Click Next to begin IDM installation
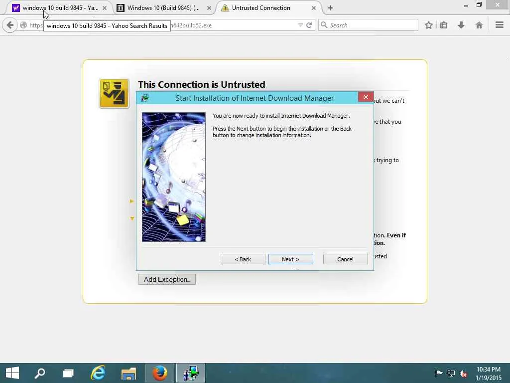Screen dimensions: 510x383 [290, 259]
